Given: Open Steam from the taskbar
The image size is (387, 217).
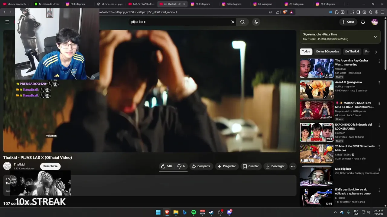Looking at the screenshot, I should (211, 212).
